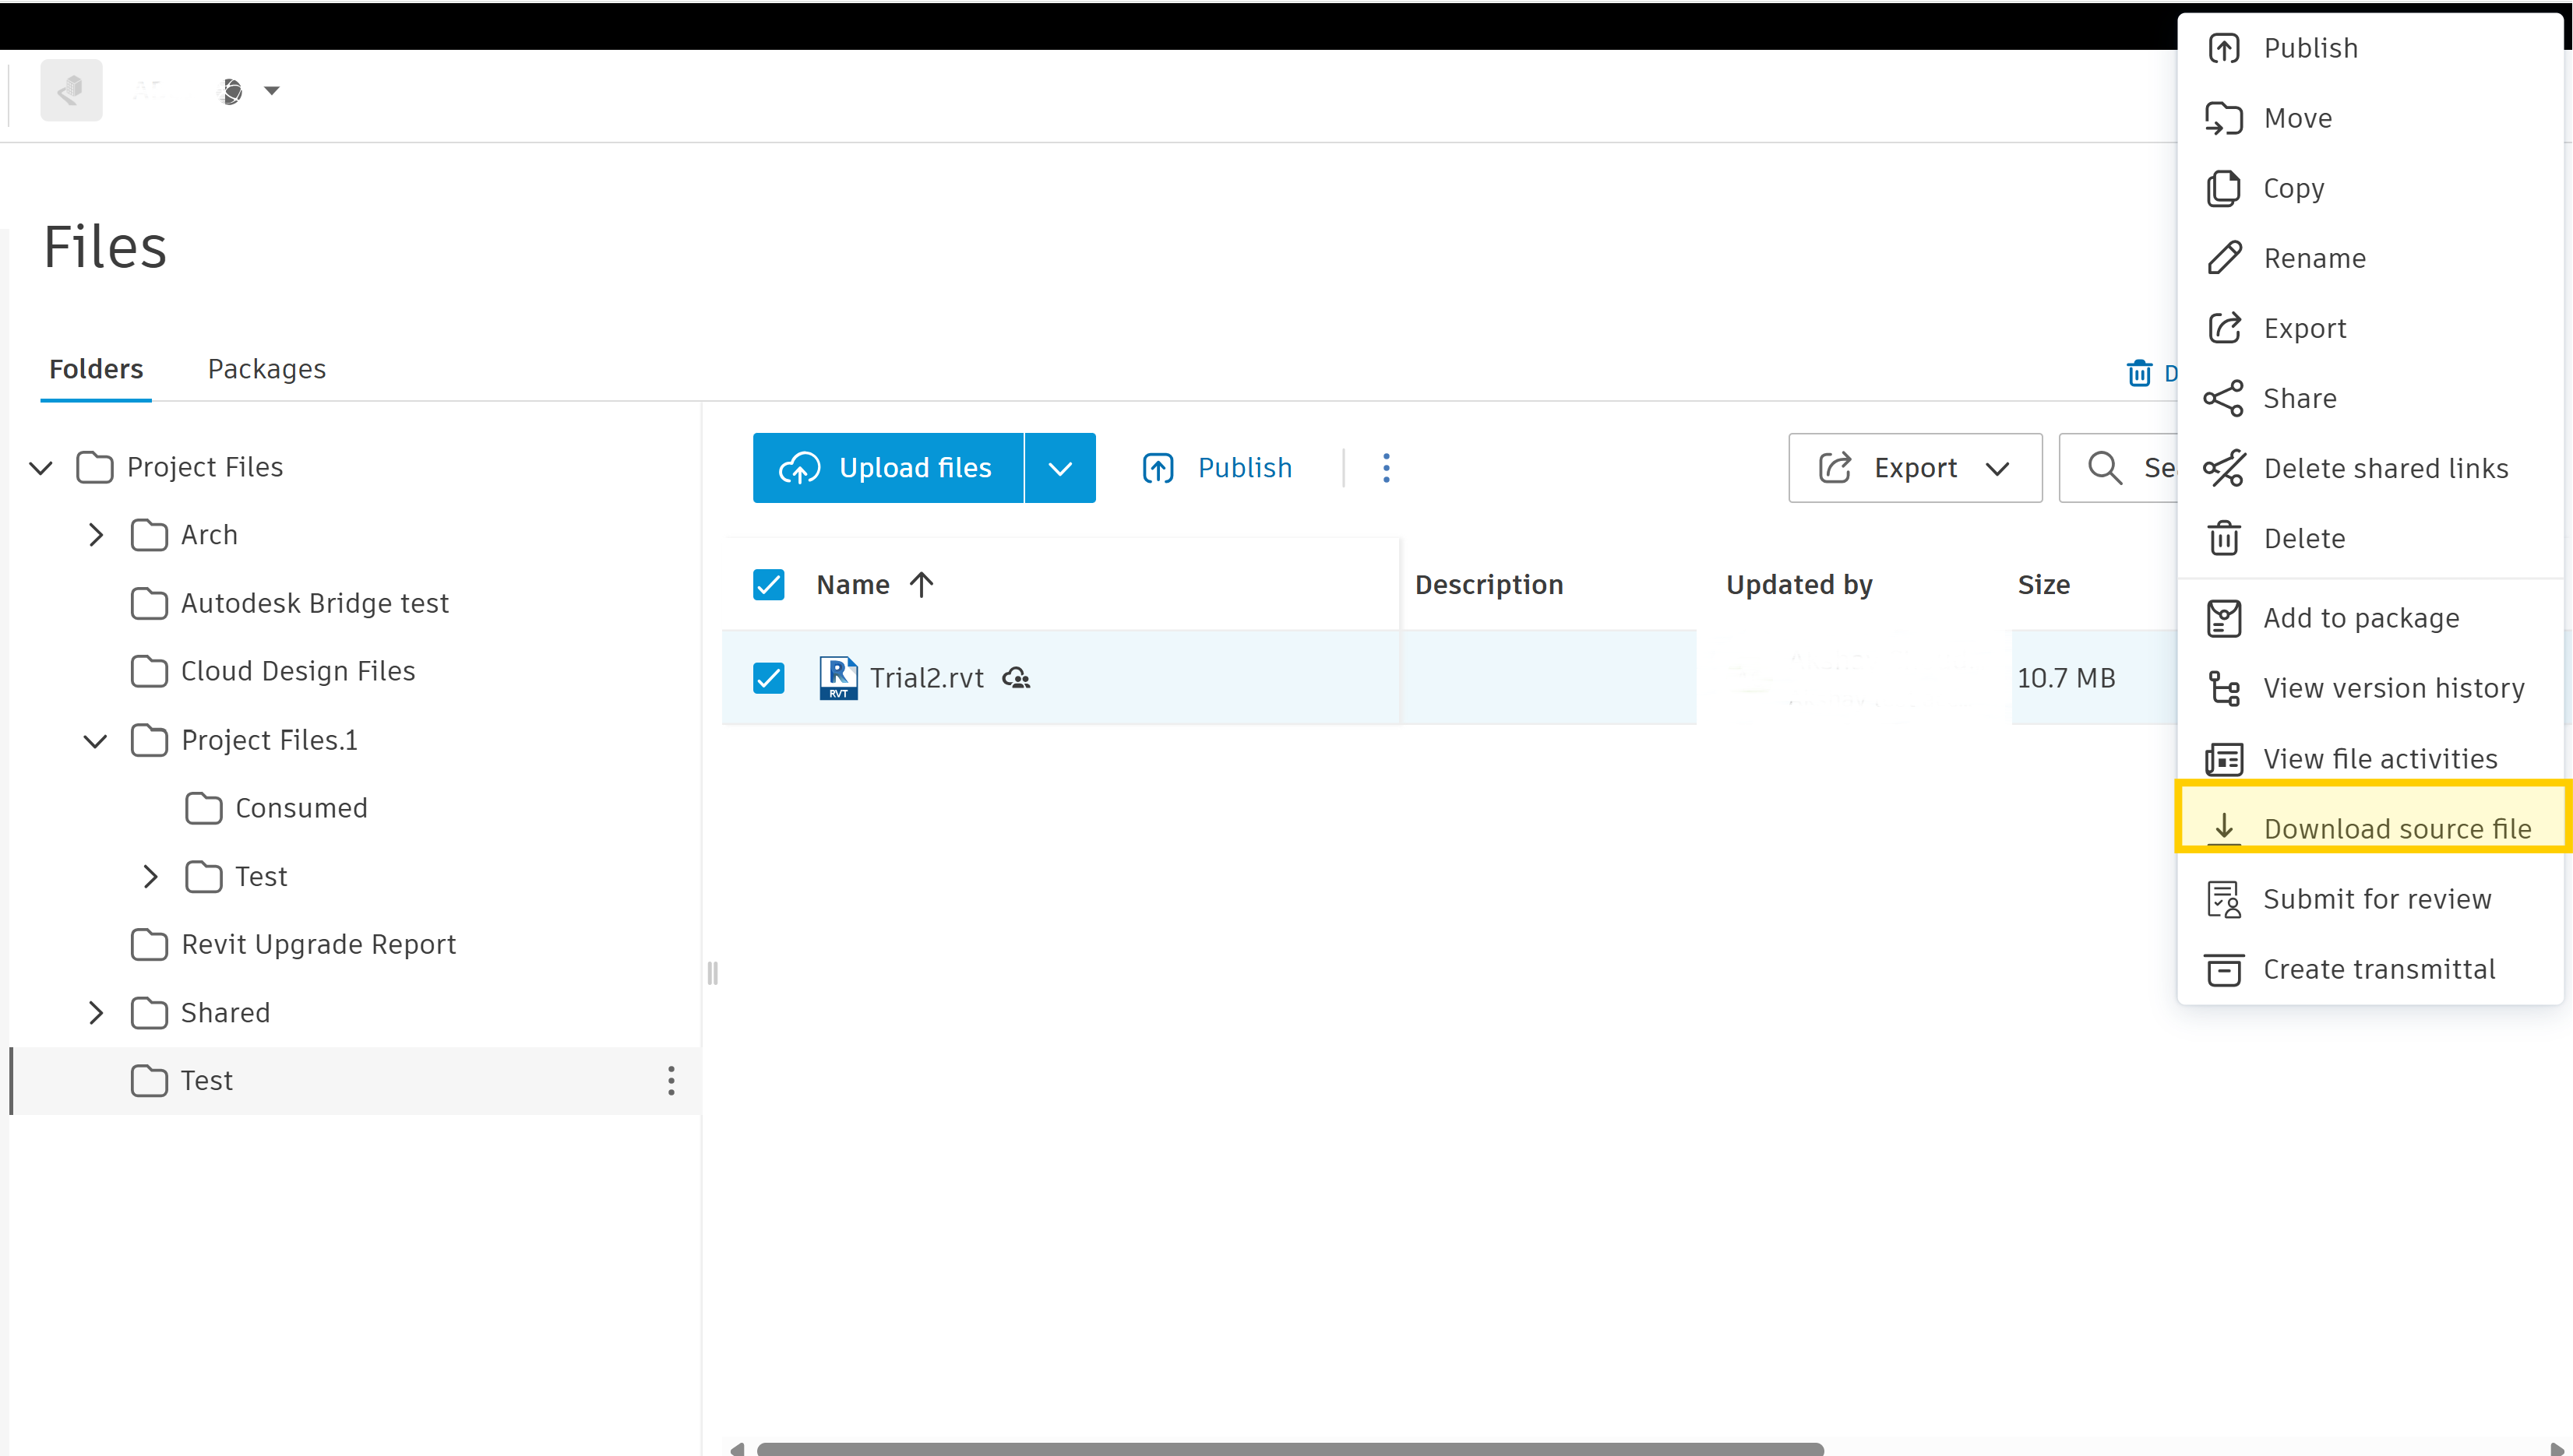Open the toolbar Export dropdown
This screenshot has width=2573, height=1456.
[x=1915, y=468]
